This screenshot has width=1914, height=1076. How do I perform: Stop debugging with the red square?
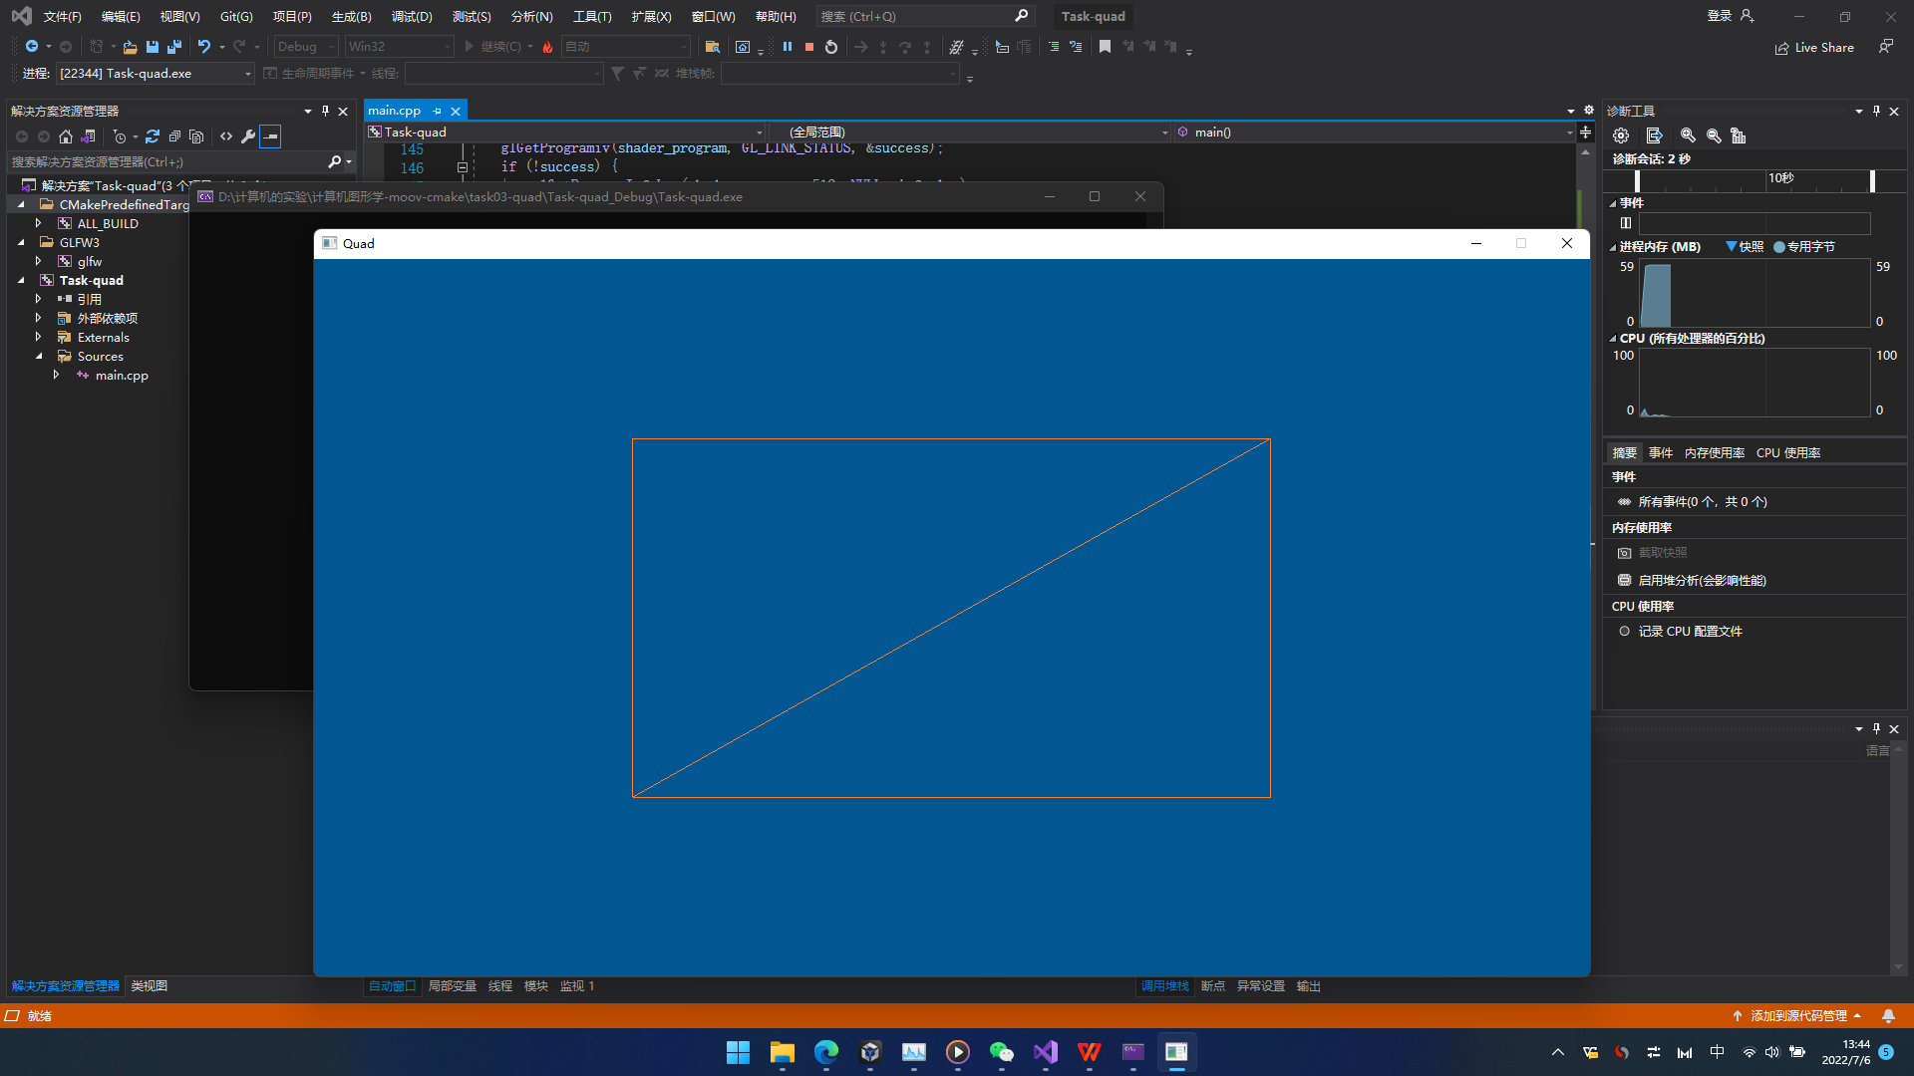tap(809, 47)
